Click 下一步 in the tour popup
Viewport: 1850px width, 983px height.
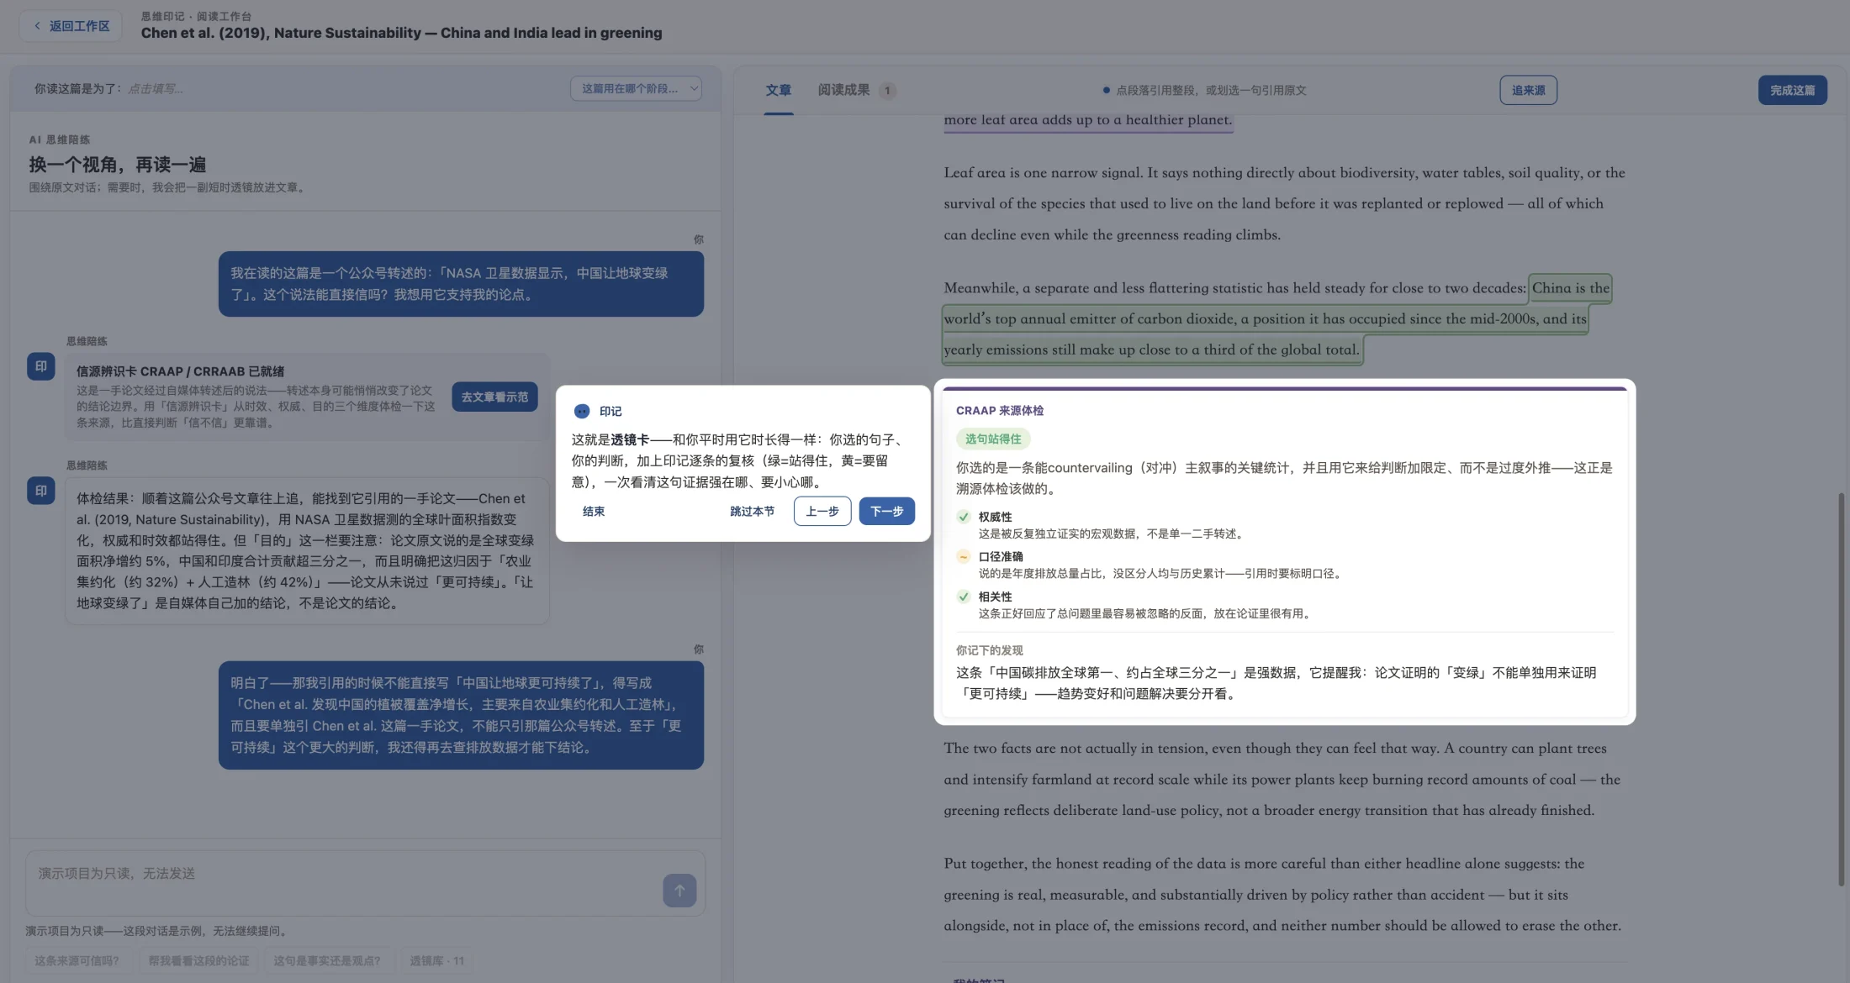point(886,511)
